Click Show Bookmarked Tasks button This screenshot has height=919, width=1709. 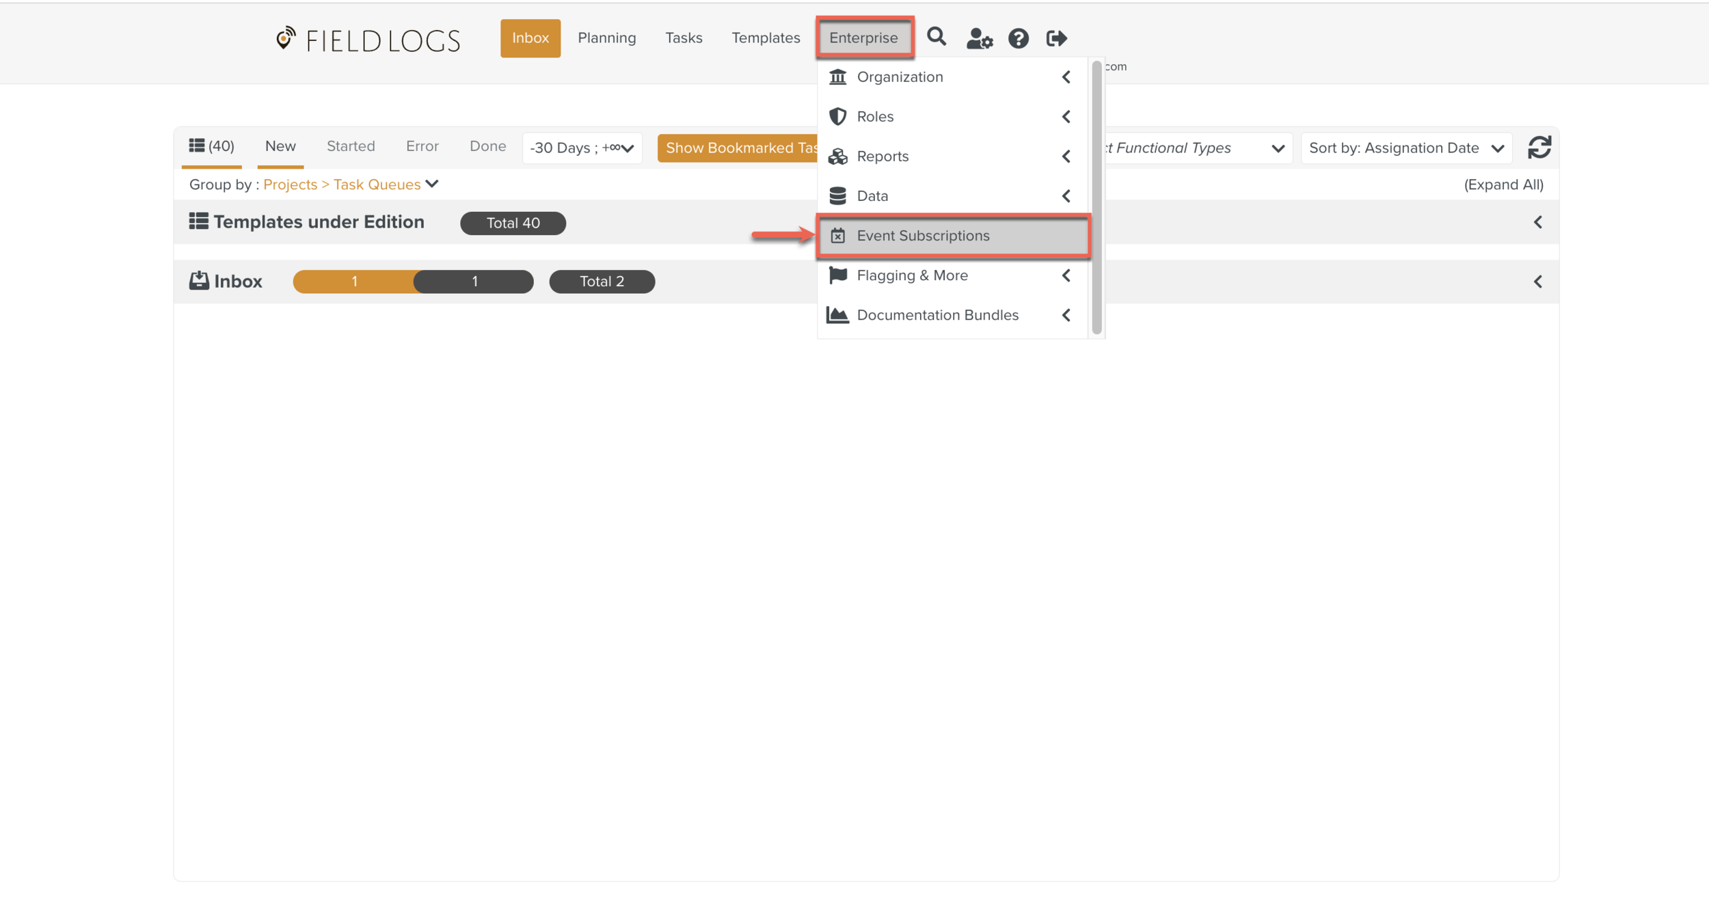click(737, 148)
